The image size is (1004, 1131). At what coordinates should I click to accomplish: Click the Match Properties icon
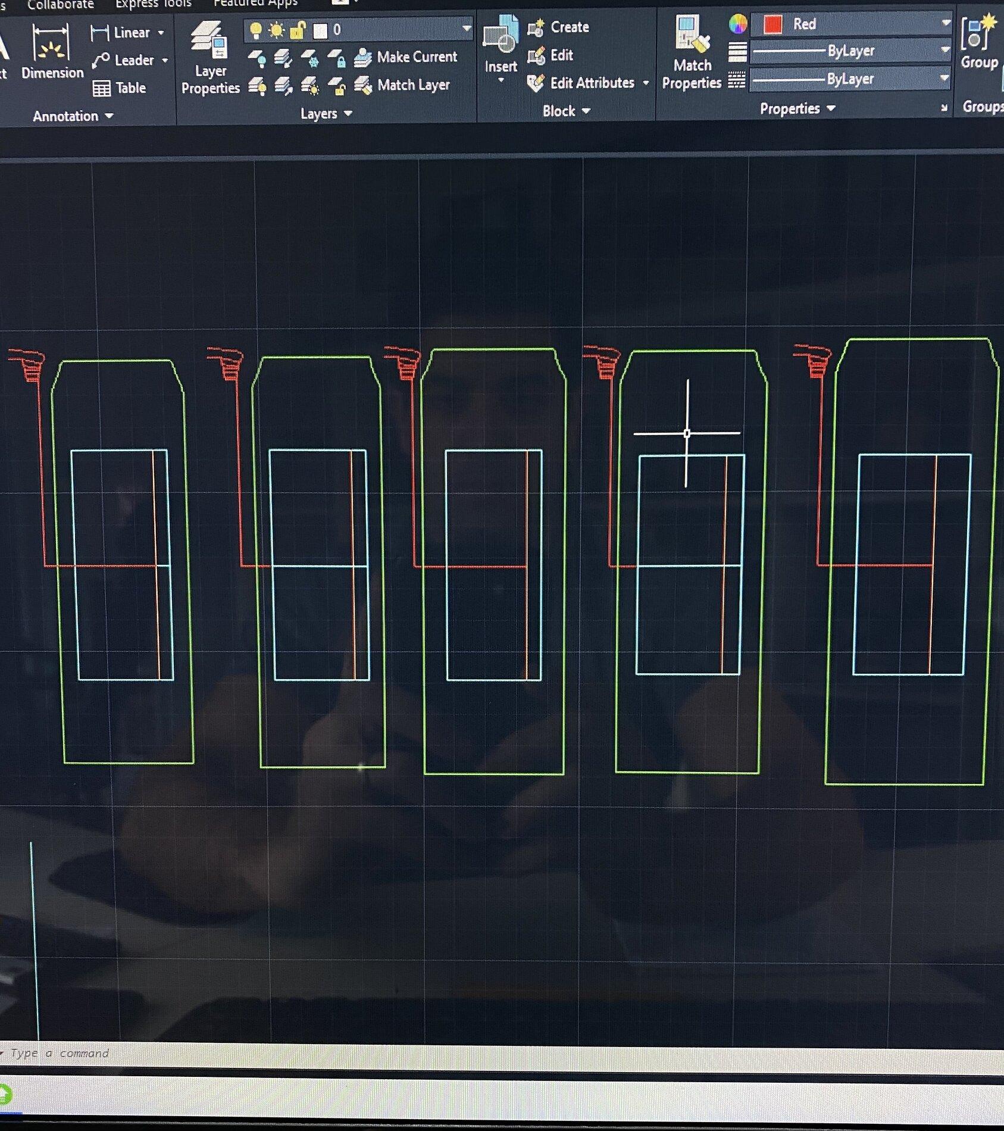click(x=692, y=35)
